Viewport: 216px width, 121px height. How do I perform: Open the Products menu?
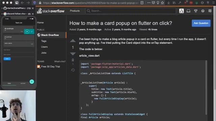[x=75, y=11]
